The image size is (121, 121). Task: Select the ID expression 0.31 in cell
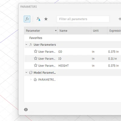[113, 59]
